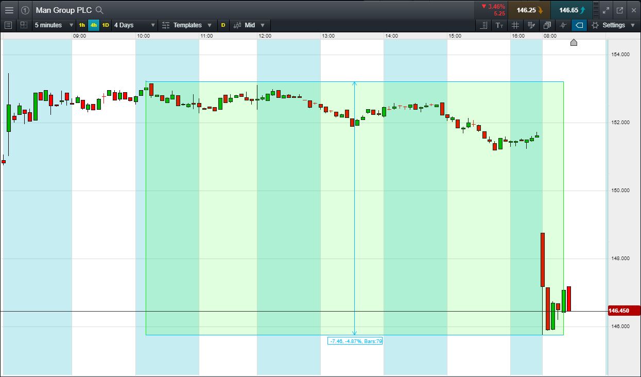Open the Templates dropdown
The image size is (641, 377).
click(x=187, y=25)
